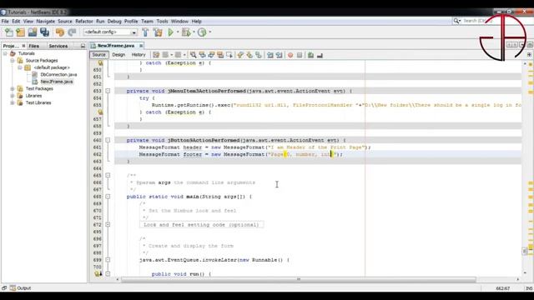The image size is (534, 300).
Task: Open the File menu
Action: (5, 21)
